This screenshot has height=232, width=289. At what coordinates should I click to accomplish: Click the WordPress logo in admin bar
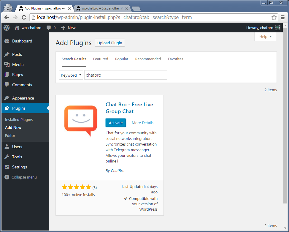coord(7,28)
